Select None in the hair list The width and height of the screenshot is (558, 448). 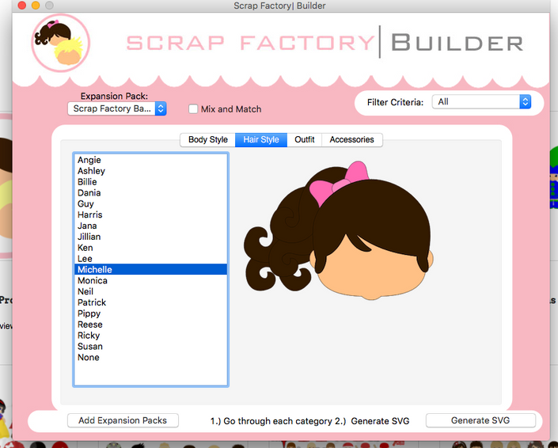[150, 357]
